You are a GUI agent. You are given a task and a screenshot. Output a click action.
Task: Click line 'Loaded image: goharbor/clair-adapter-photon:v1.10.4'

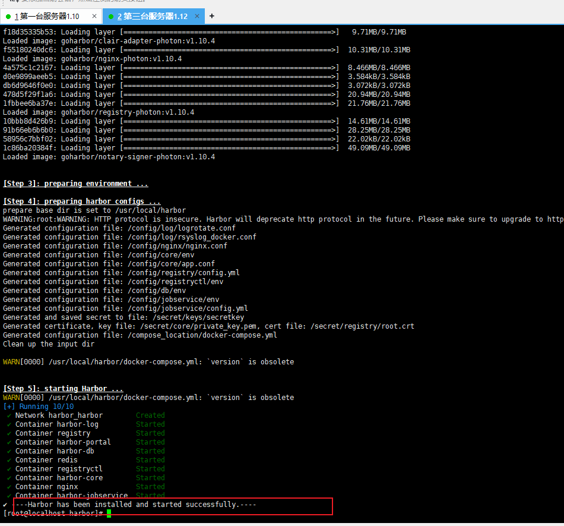(x=109, y=41)
